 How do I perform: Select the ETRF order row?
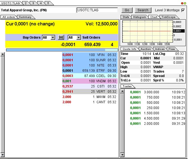point(90,71)
